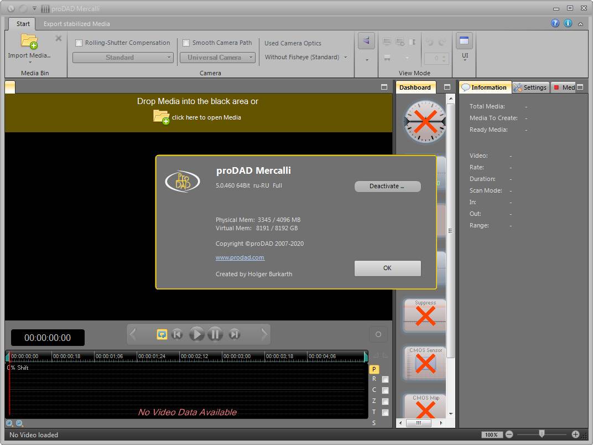Step to the next frame button
This screenshot has height=445, width=593.
point(235,334)
